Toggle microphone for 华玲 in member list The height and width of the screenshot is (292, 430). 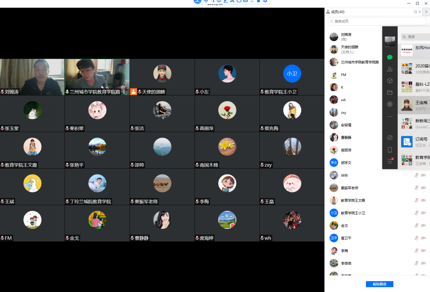(416, 175)
